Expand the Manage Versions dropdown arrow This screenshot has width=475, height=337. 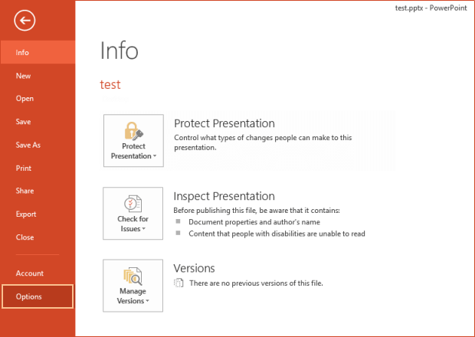(x=148, y=301)
